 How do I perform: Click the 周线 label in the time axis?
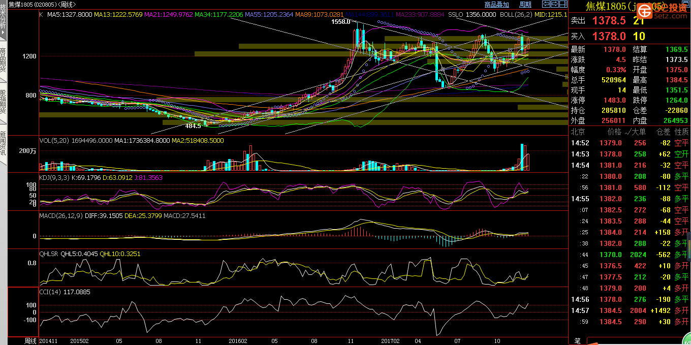tap(30, 340)
